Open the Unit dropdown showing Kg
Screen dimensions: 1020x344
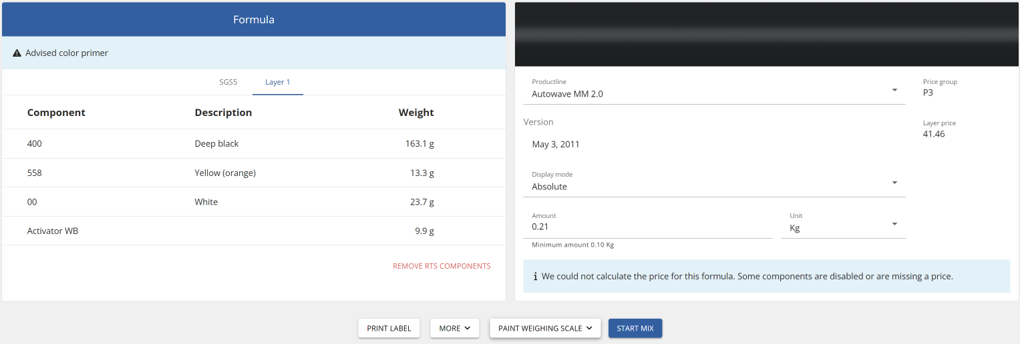pos(894,224)
